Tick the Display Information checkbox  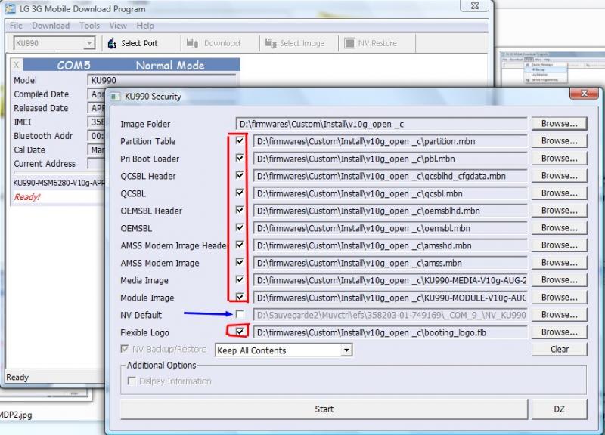pyautogui.click(x=132, y=381)
